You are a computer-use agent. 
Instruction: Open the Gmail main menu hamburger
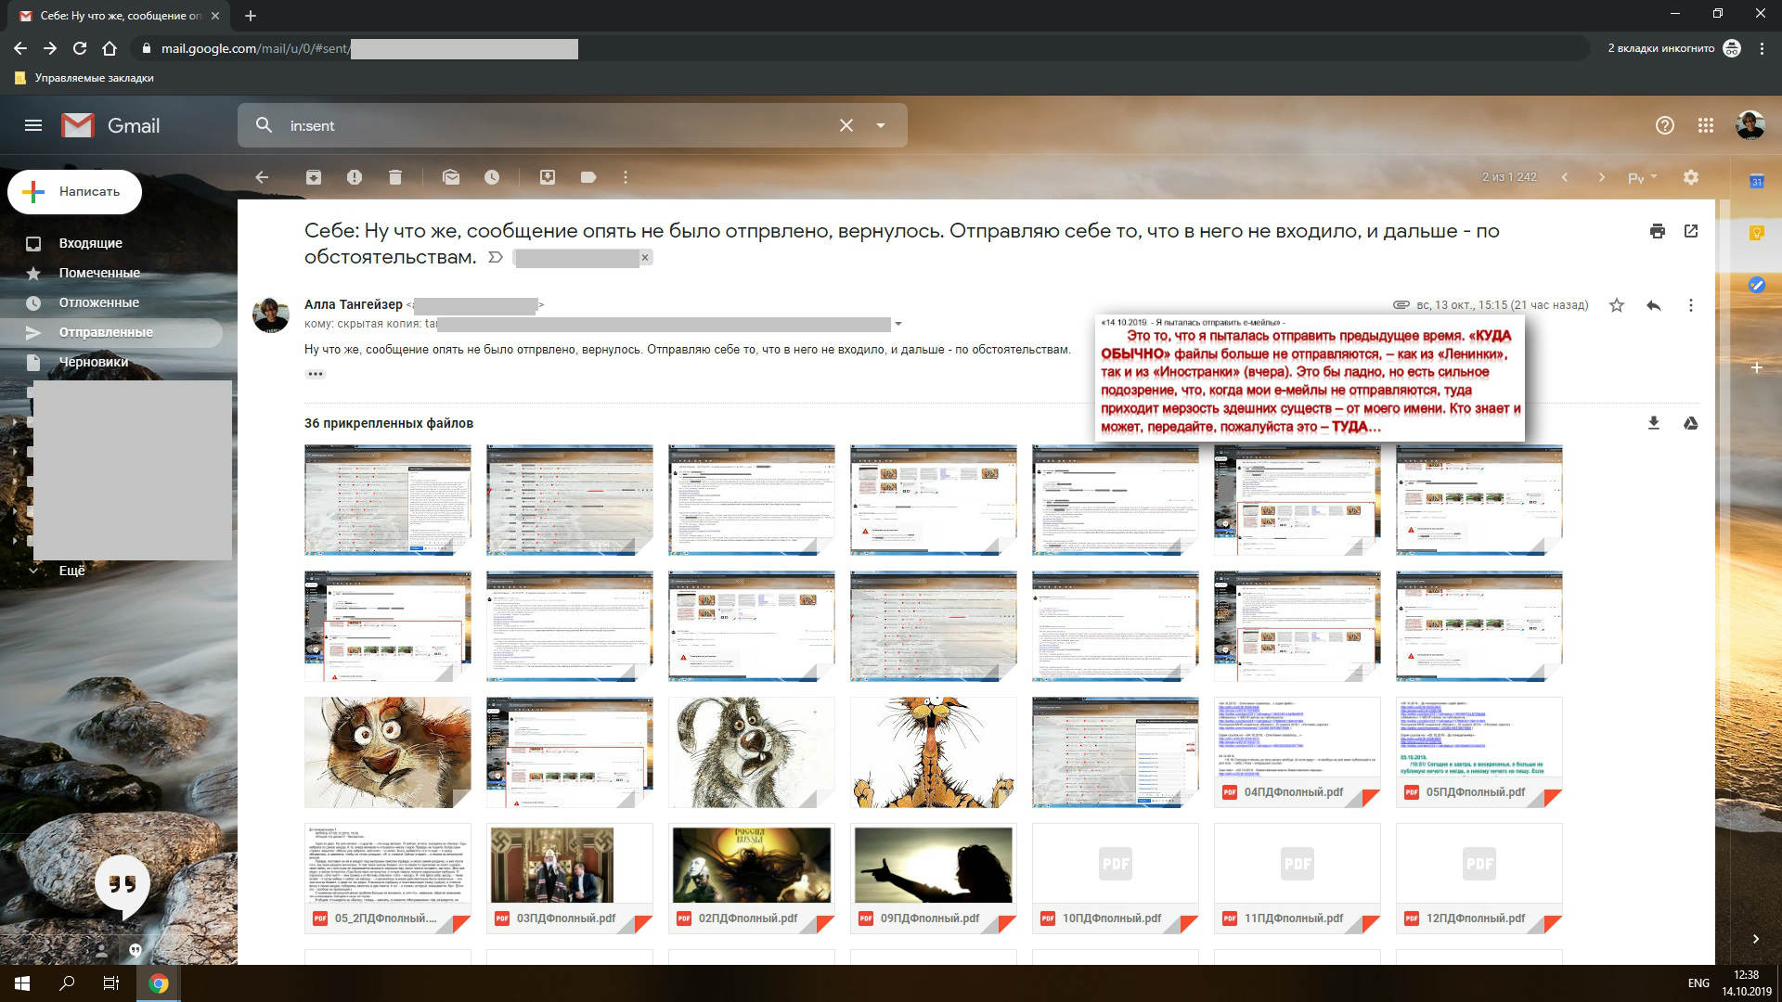point(33,125)
